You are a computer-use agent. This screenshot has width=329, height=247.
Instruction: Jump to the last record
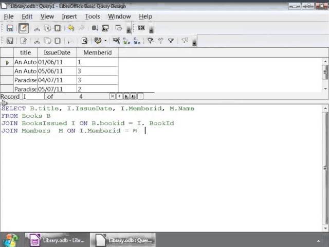click(133, 96)
